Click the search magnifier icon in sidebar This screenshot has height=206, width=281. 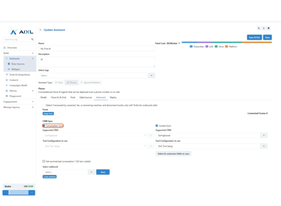coord(32,39)
